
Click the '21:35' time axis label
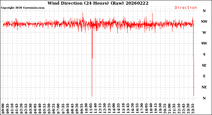pyautogui.click(x=174, y=109)
